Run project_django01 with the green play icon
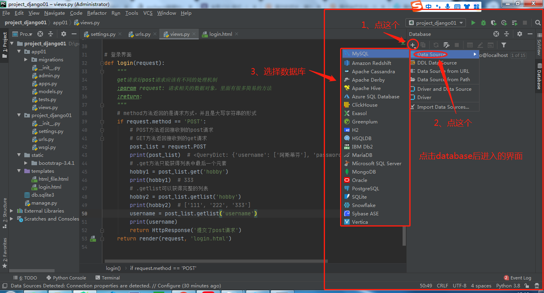 473,23
